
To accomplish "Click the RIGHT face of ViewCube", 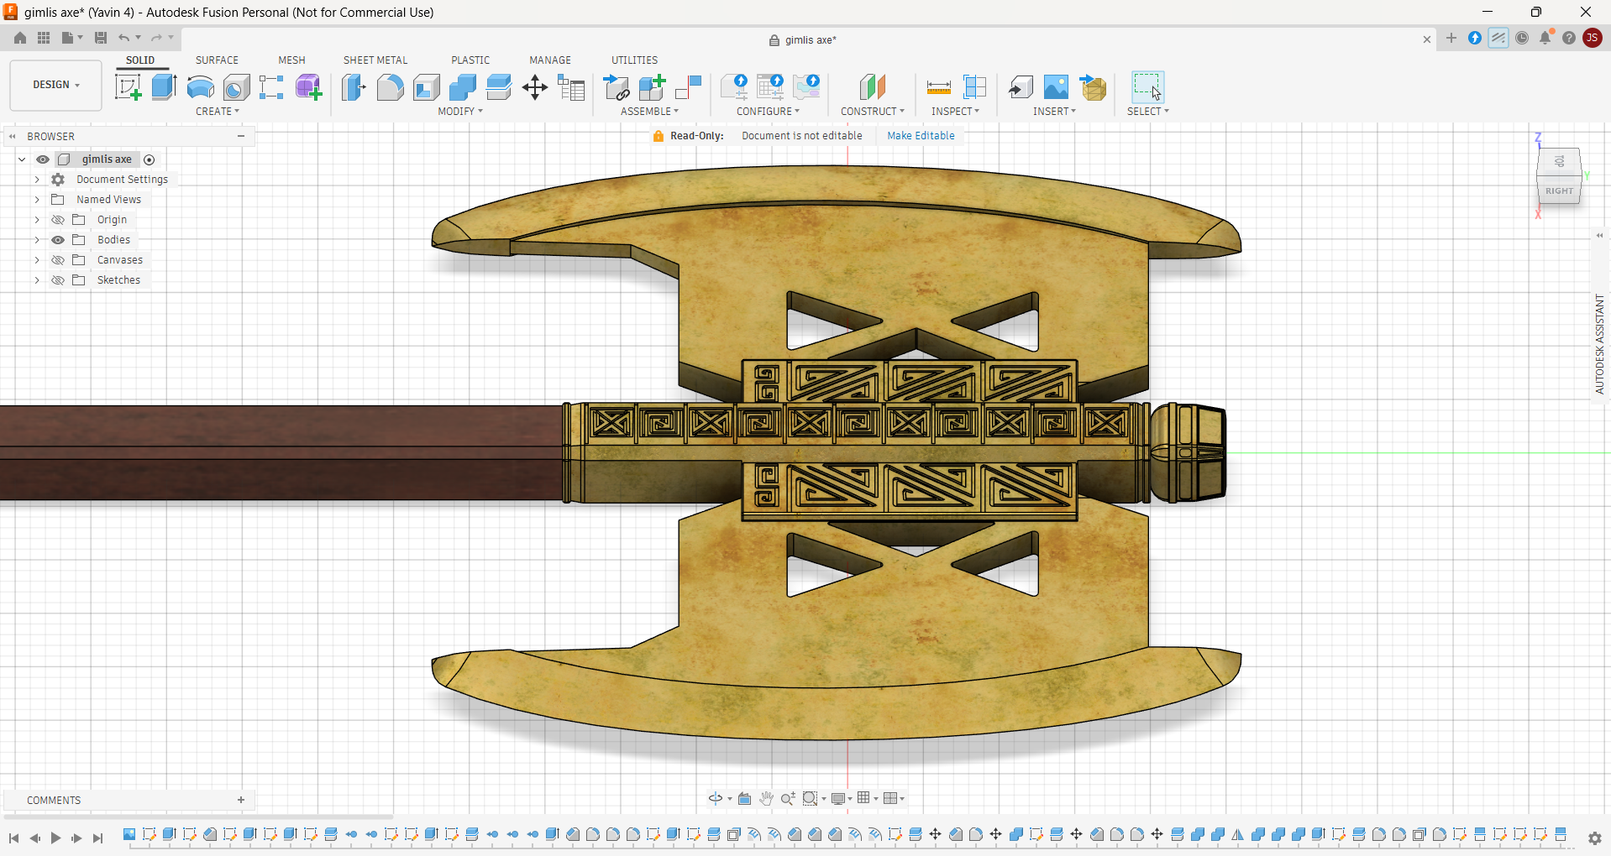I will pyautogui.click(x=1559, y=191).
